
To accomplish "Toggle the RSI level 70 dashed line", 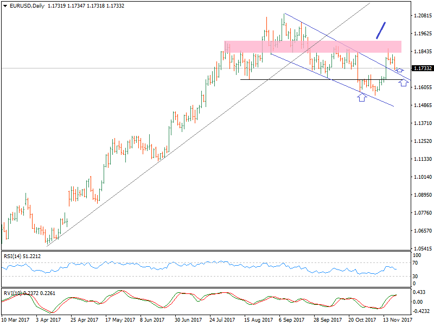I will tap(217, 261).
